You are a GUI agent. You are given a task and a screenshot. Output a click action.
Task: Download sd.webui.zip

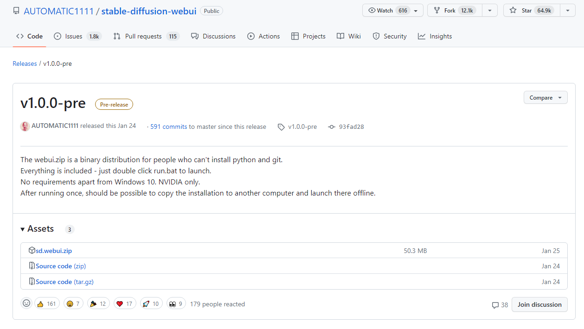point(54,251)
